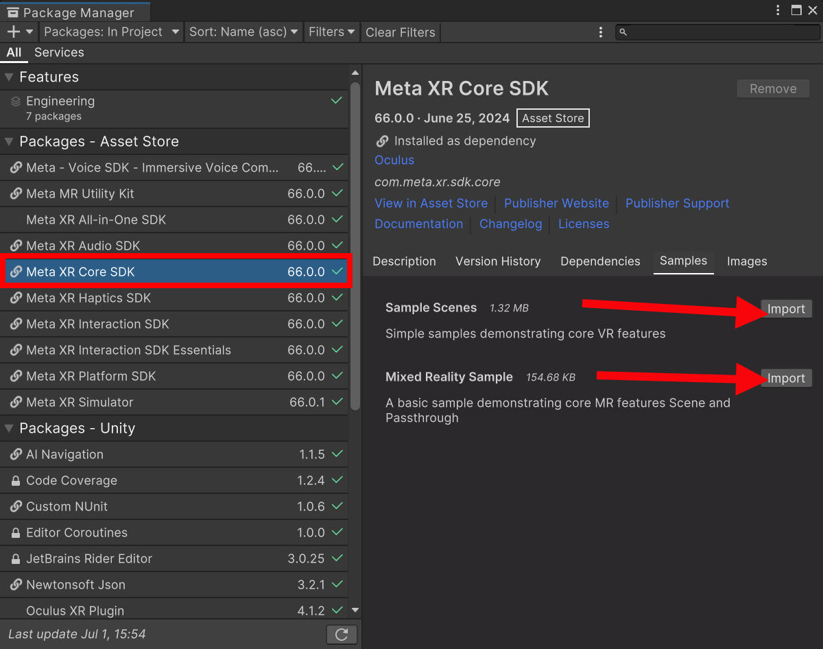Screen dimensions: 823x649
Task: Click link icon beside Custom NUnit
Action: point(16,506)
